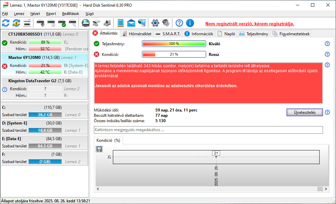Click the Újratesztelés button

[305, 112]
